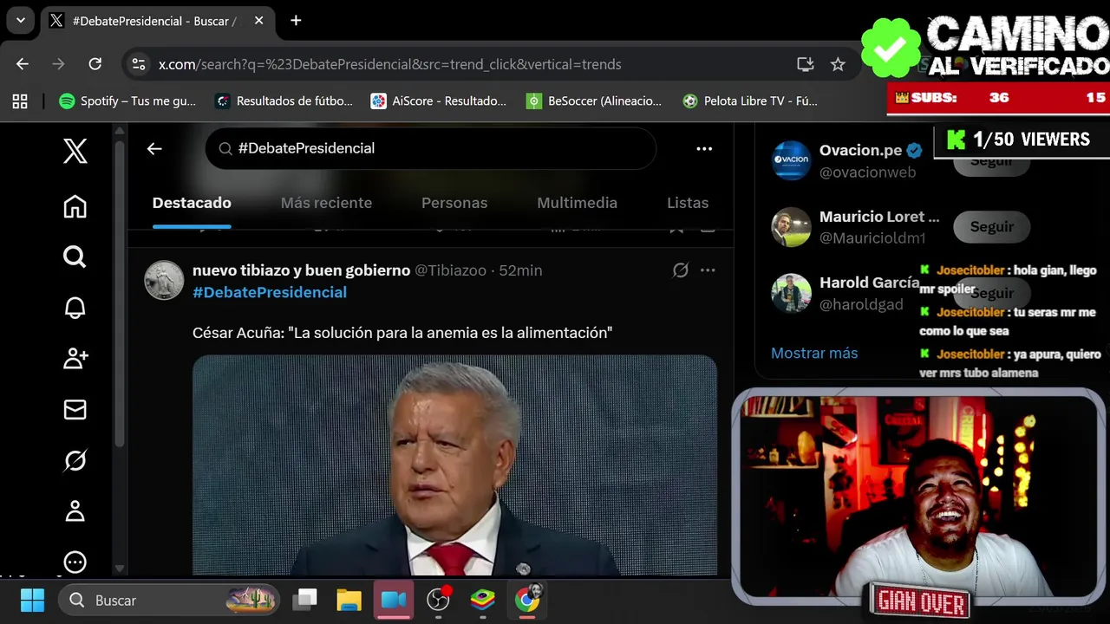
Task: Click Mostrar más link
Action: point(814,353)
